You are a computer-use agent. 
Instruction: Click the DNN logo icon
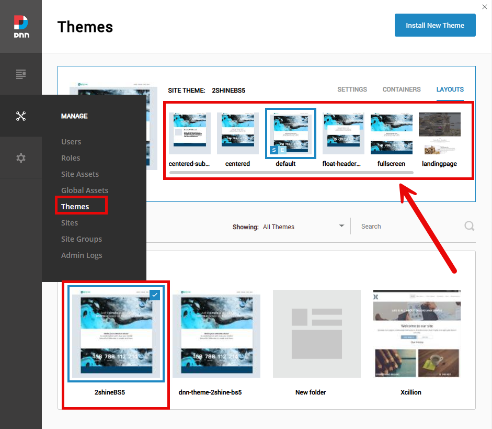point(21,26)
